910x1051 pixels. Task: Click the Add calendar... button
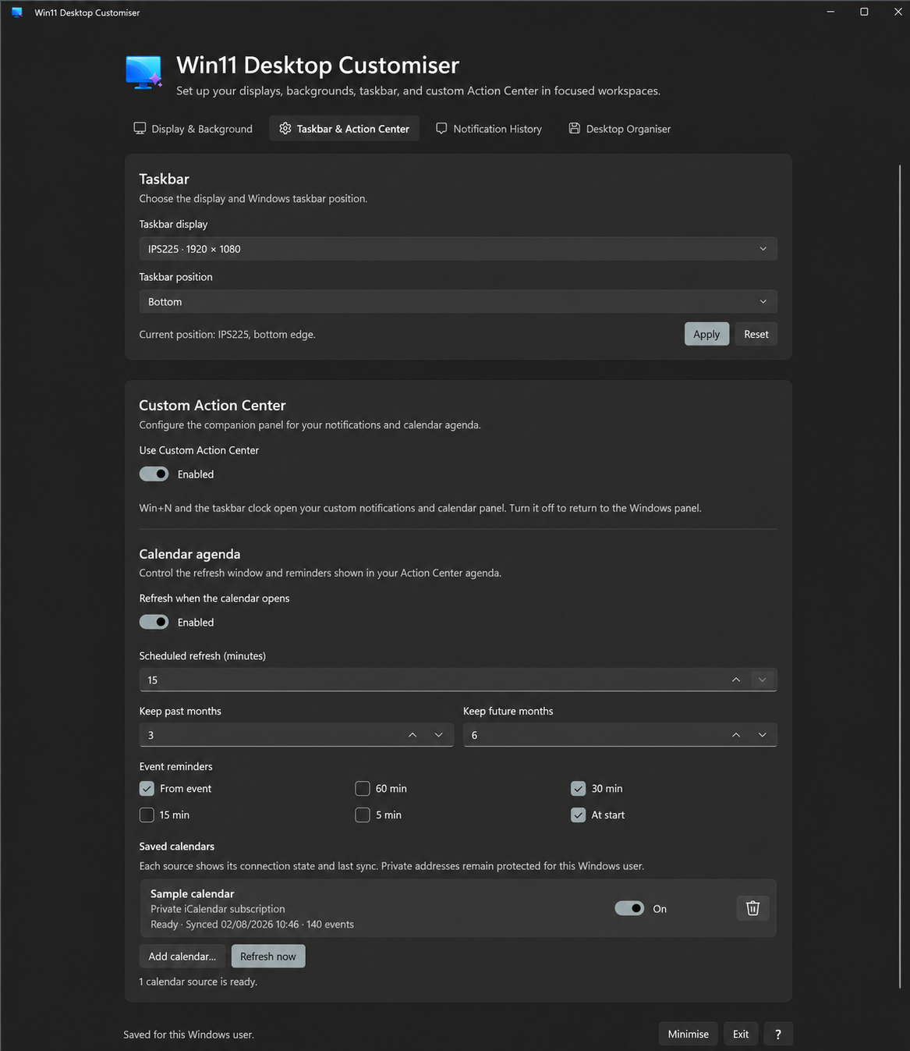tap(182, 957)
